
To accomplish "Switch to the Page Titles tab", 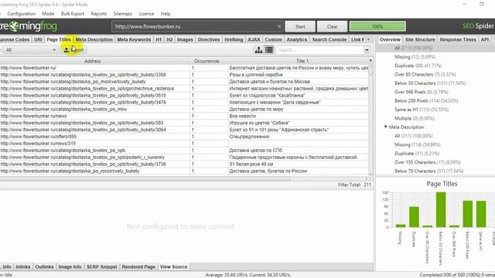I will (59, 39).
